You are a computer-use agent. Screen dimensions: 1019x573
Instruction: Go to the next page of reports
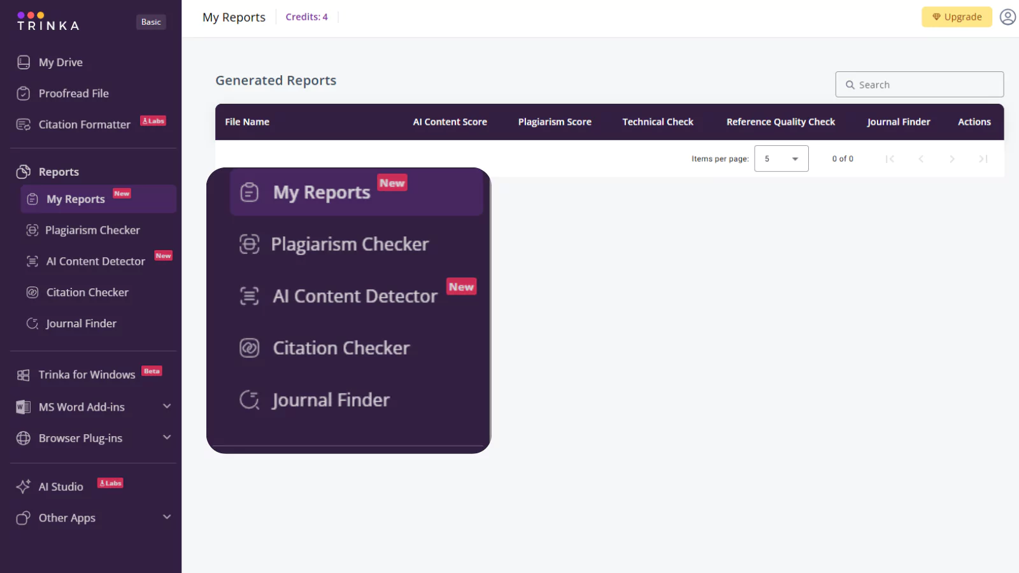[x=952, y=159]
